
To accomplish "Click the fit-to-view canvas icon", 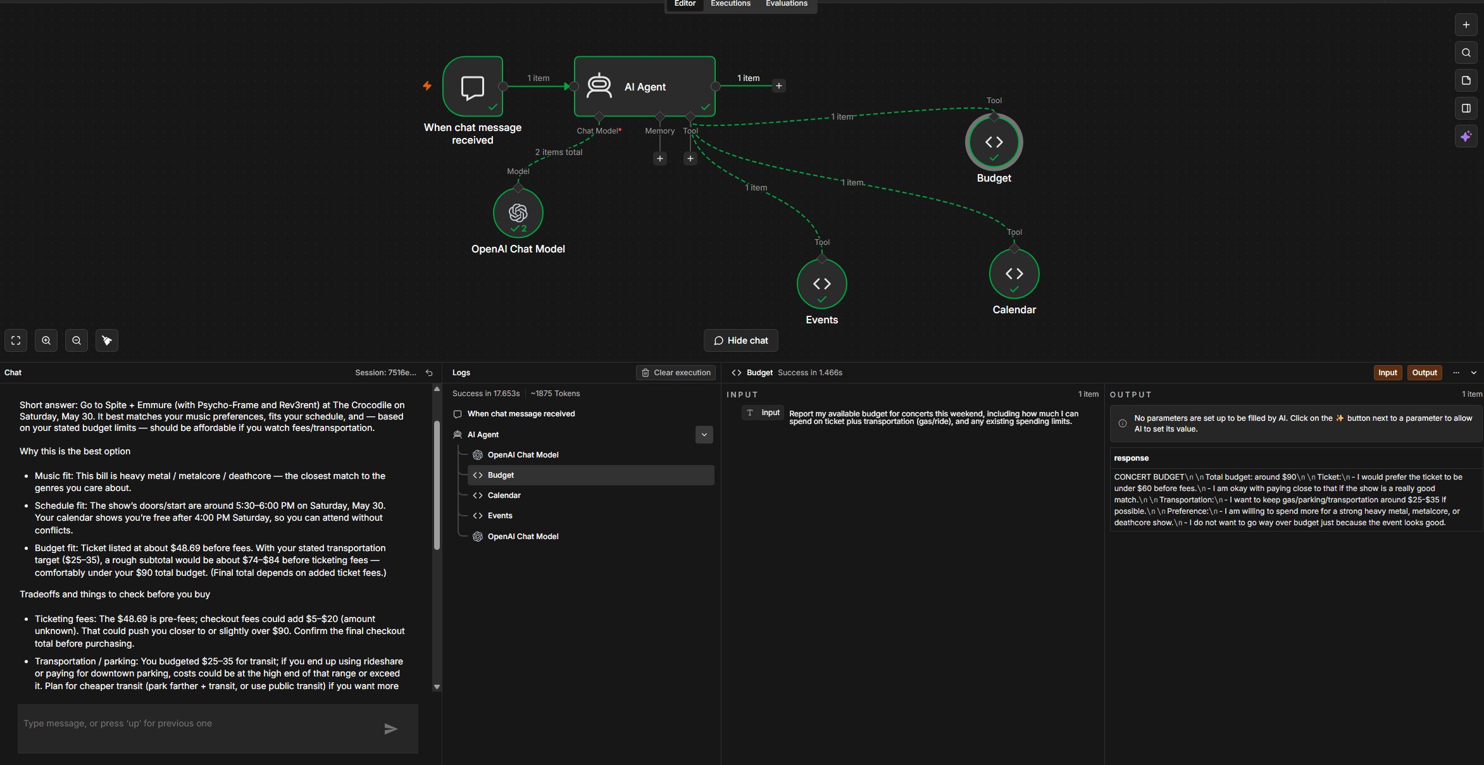I will (16, 340).
